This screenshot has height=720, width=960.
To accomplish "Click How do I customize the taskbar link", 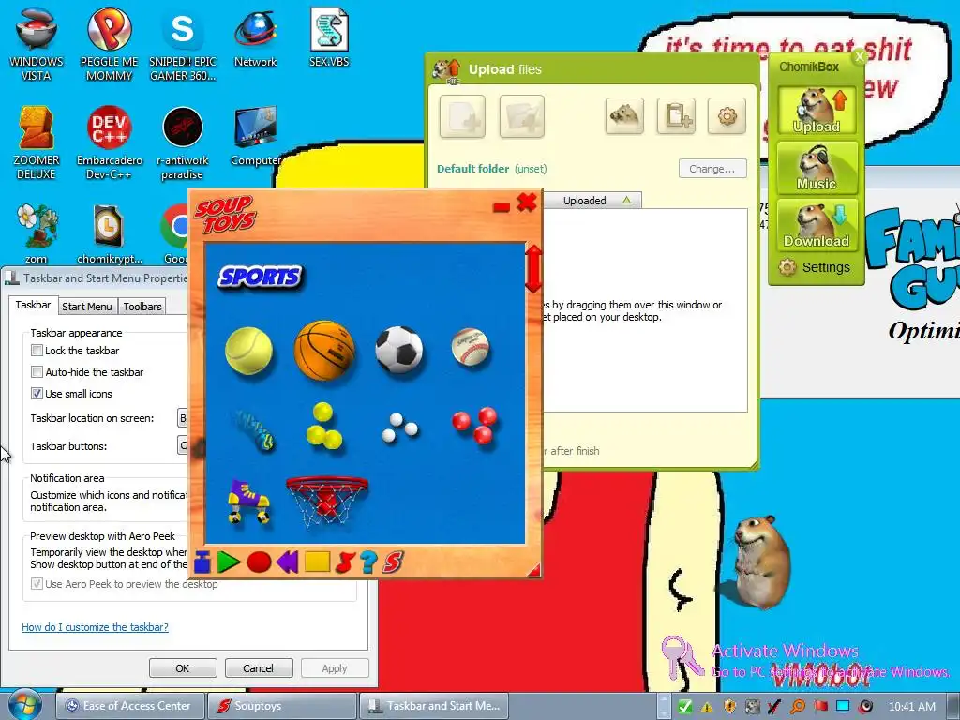I will coord(95,627).
